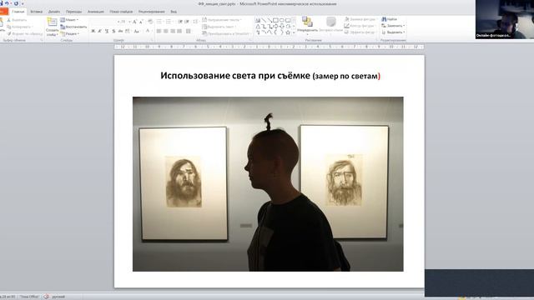Toggle italic formatting (К)
534x300 pixels.
click(100, 31)
